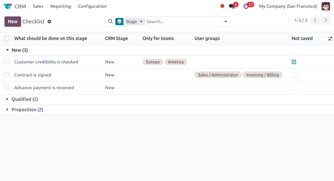The width and height of the screenshot is (334, 181).
Task: Select the Customer credibility is checked row checkbox
Action: click(x=7, y=62)
